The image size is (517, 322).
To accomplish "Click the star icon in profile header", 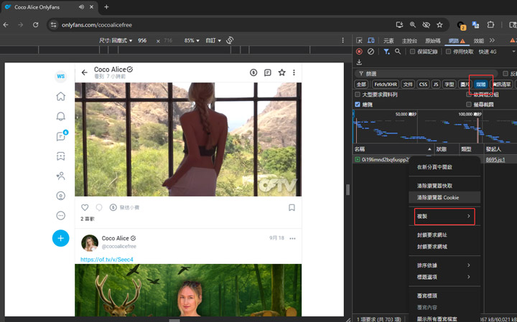I will click(281, 72).
